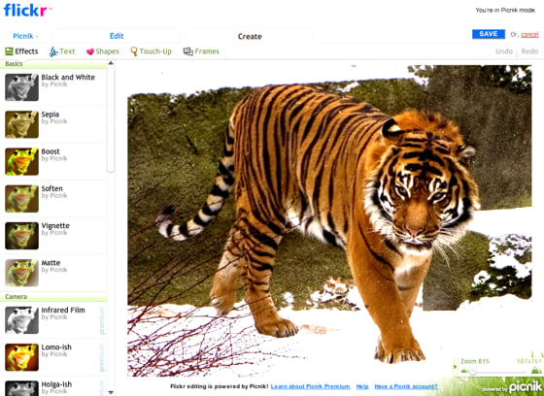The width and height of the screenshot is (544, 396).
Task: Click the 'premium' tag beside Infrared Film
Action: point(102,320)
